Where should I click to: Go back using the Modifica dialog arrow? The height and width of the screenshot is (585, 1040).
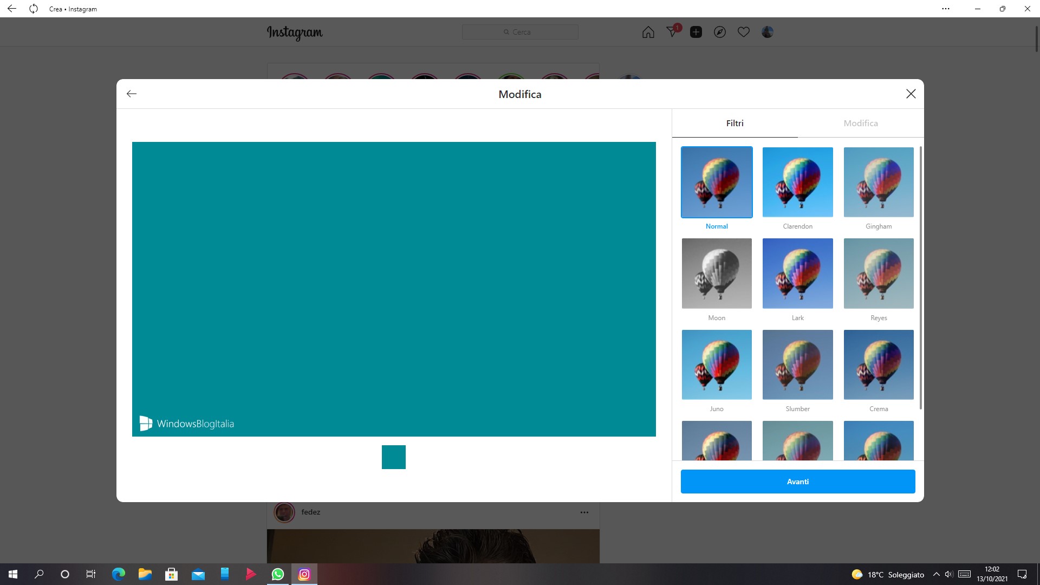[131, 94]
